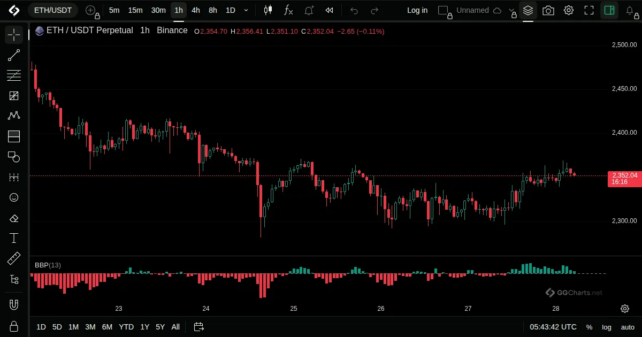Set range to 3M
Viewport: 642px width, 337px height.
tap(90, 327)
